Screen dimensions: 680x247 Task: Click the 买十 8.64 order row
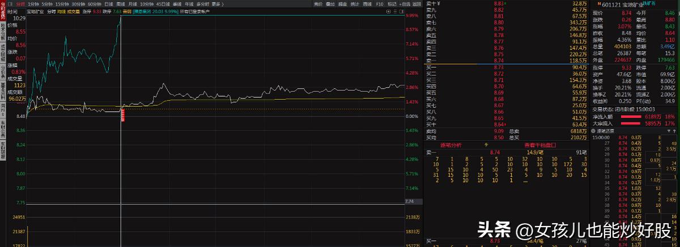tap(507, 124)
